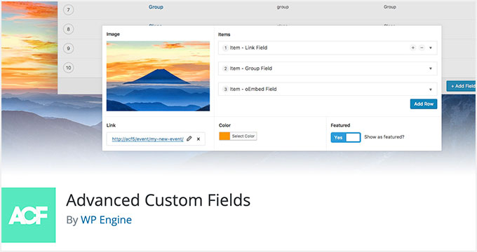Add a row after Item - Link Field
Screen dimensions: 477x252
pos(412,48)
